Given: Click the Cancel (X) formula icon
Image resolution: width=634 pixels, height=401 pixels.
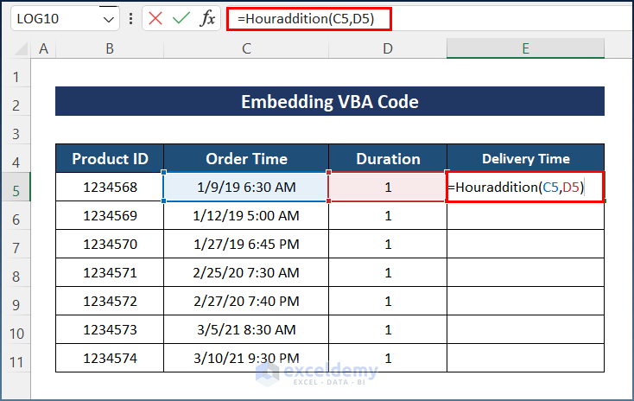Looking at the screenshot, I should [155, 18].
